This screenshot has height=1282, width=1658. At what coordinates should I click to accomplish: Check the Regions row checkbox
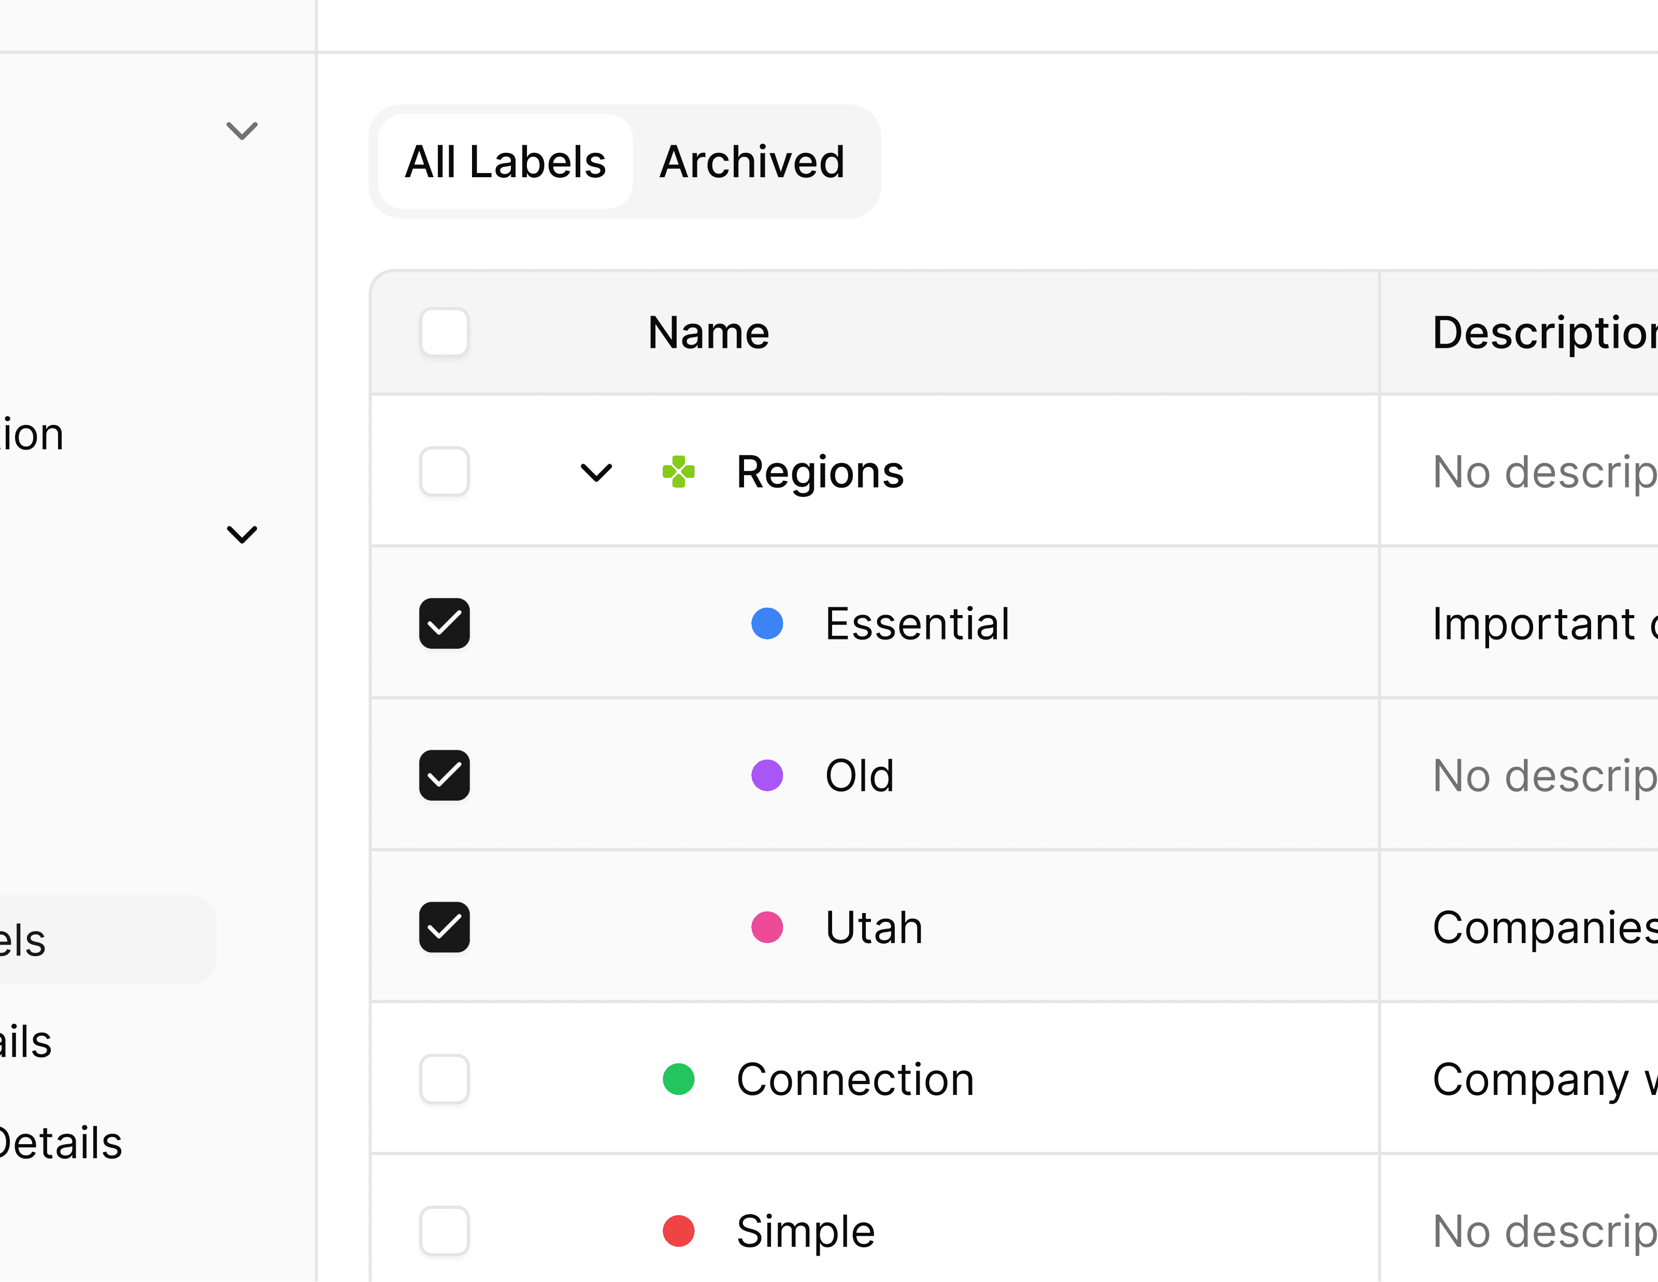point(444,472)
